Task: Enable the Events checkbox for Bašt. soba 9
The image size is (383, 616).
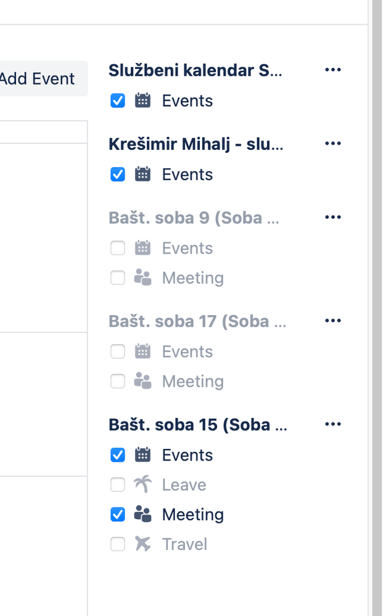Action: click(x=117, y=248)
